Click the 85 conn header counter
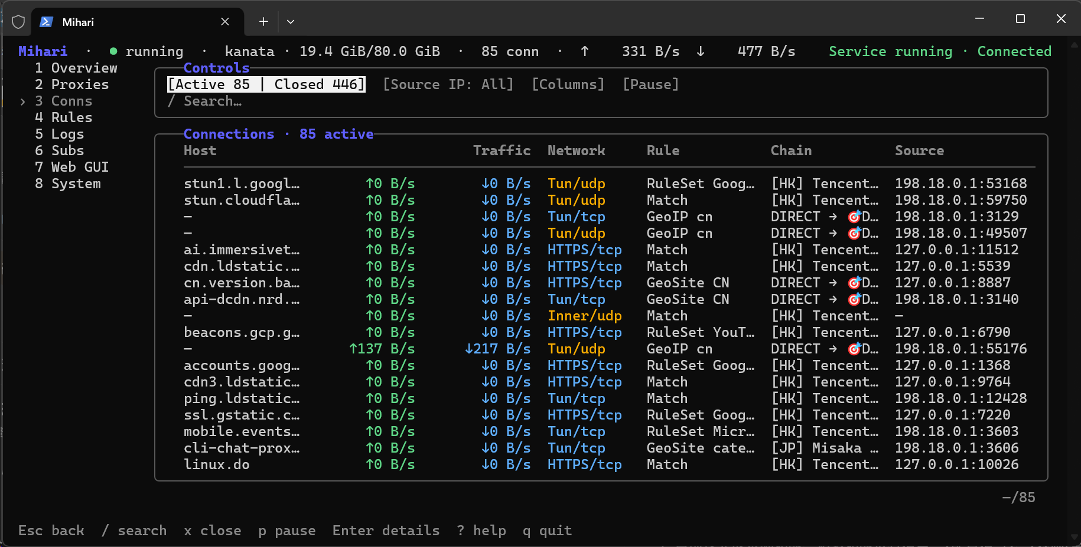Viewport: 1081px width, 547px height. [x=510, y=51]
